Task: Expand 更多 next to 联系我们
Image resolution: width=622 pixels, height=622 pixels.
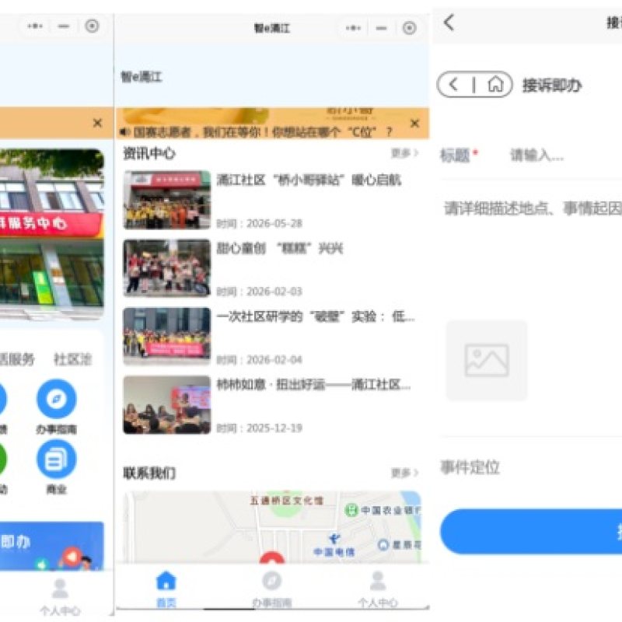Action: tap(404, 473)
